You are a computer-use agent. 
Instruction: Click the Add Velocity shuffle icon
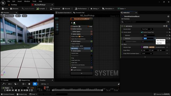point(164,26)
